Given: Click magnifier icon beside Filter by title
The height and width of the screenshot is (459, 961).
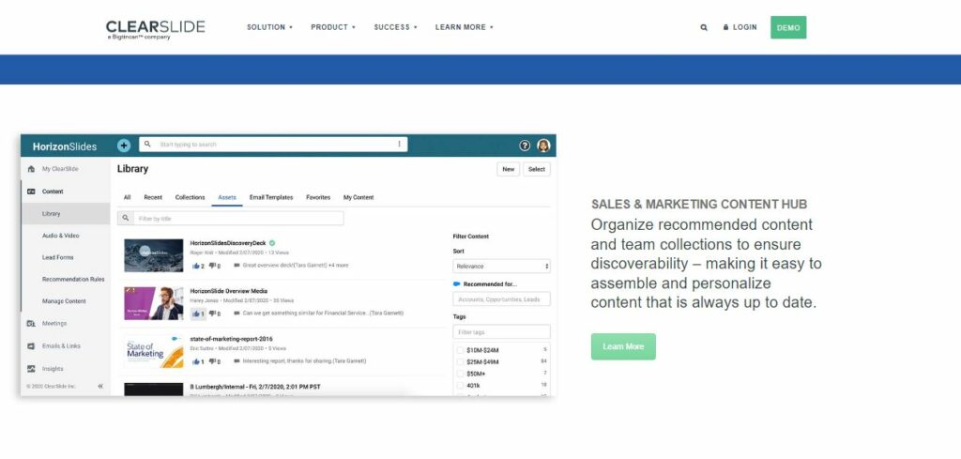Looking at the screenshot, I should tap(126, 218).
